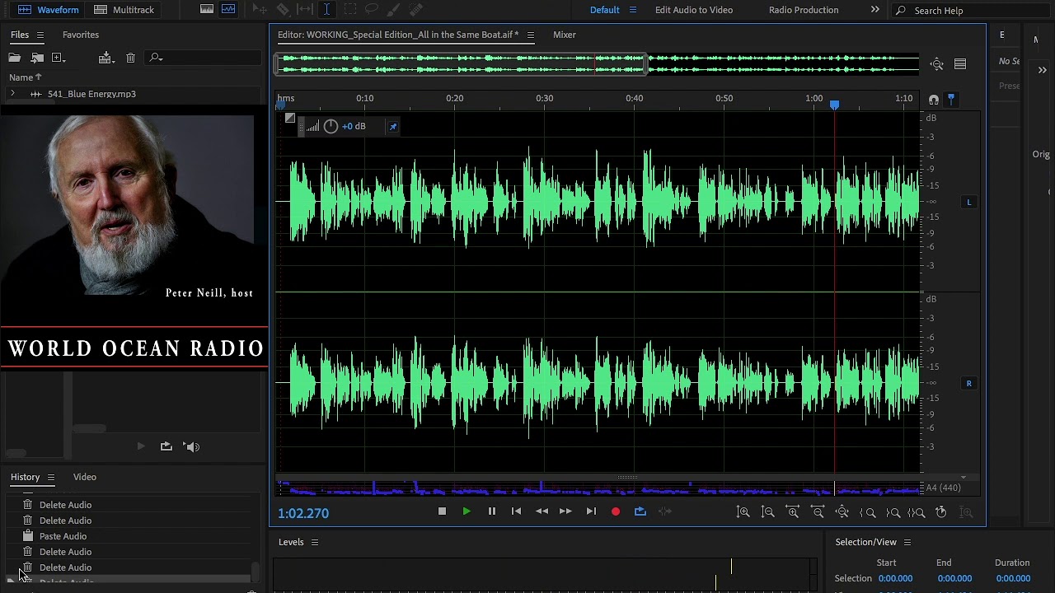1055x593 pixels.
Task: Choose the Default workspace
Action: (x=604, y=10)
